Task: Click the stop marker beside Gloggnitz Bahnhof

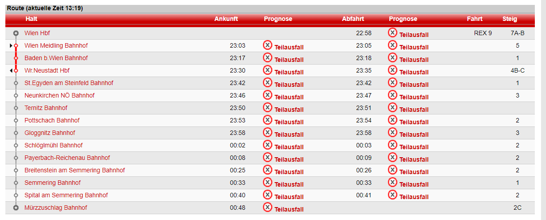Action: coord(16,133)
